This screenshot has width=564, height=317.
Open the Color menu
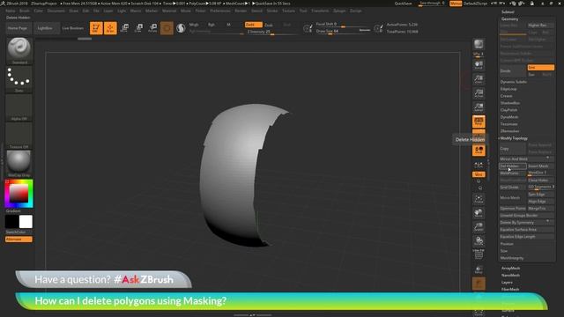click(38, 11)
